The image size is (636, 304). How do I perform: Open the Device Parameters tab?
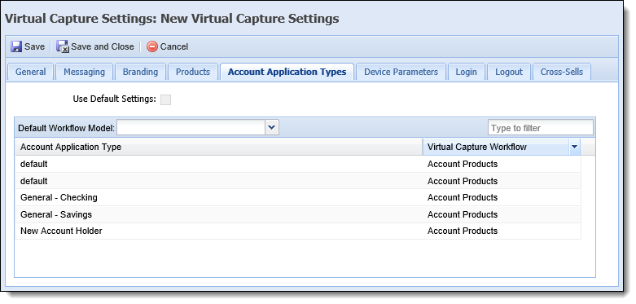coord(401,73)
